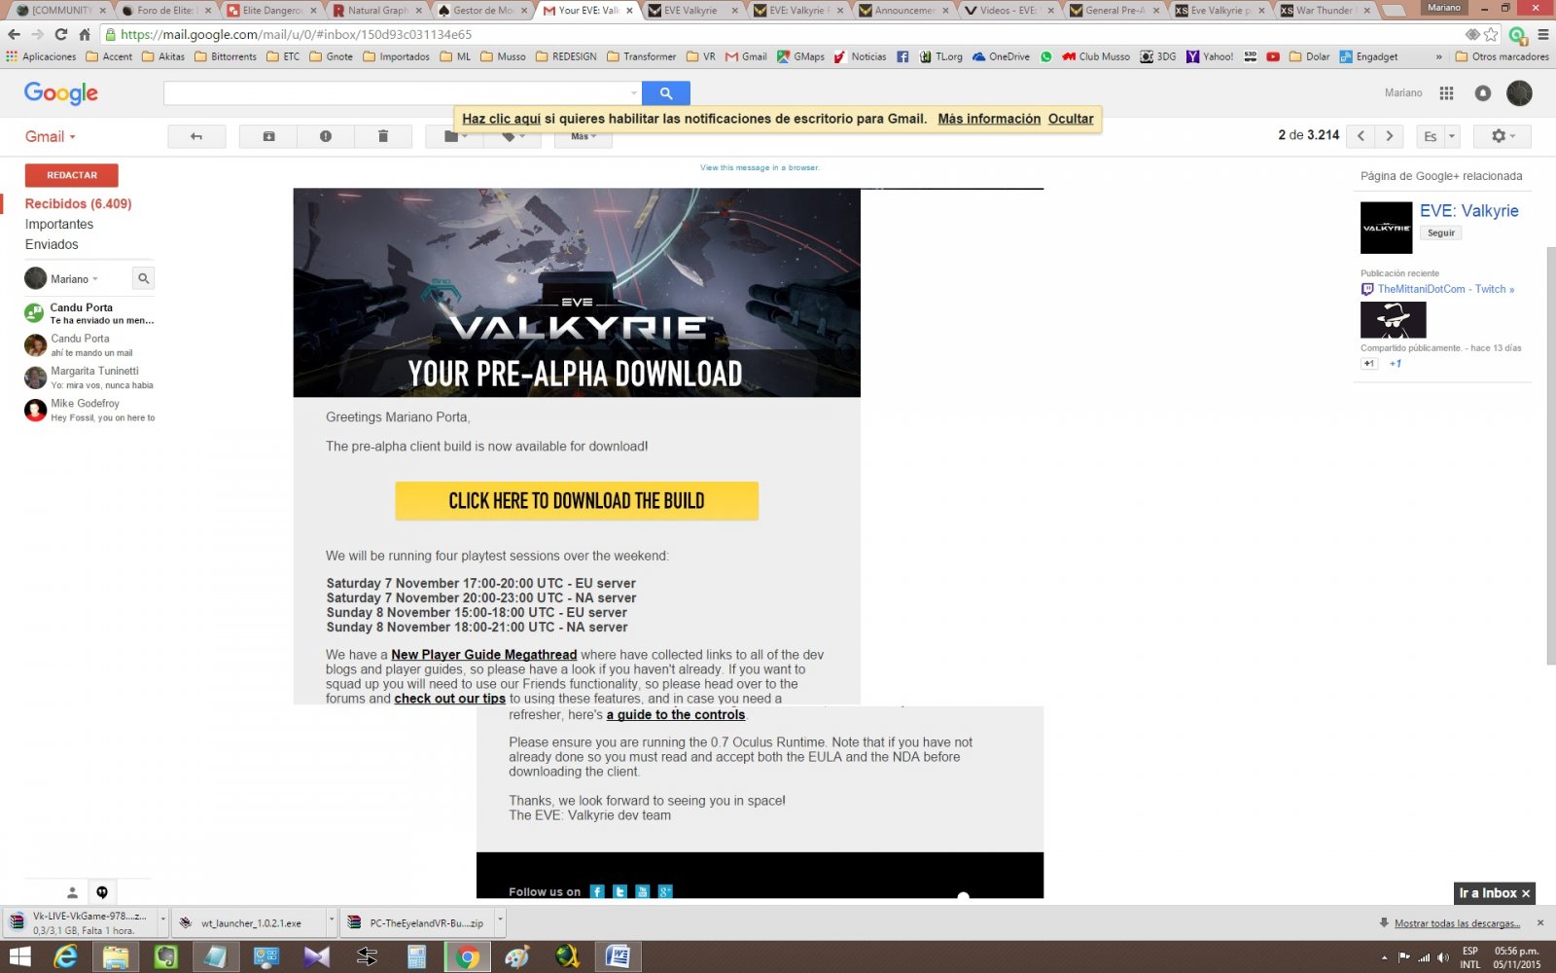Open chat with Mike Godefroy
This screenshot has width=1556, height=973.
click(x=89, y=410)
